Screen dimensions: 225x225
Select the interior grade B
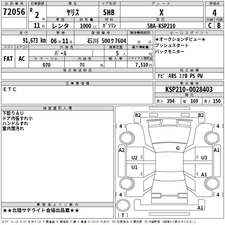(219, 26)
